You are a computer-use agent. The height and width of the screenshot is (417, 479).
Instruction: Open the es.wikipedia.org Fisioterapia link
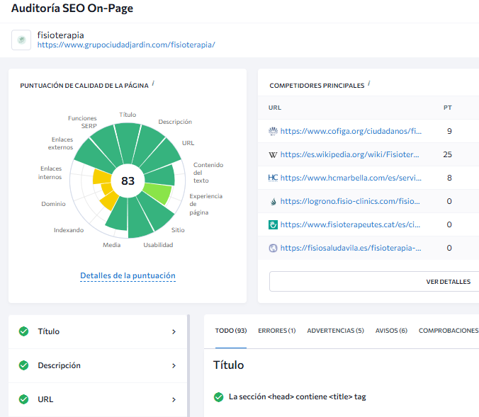point(349,154)
